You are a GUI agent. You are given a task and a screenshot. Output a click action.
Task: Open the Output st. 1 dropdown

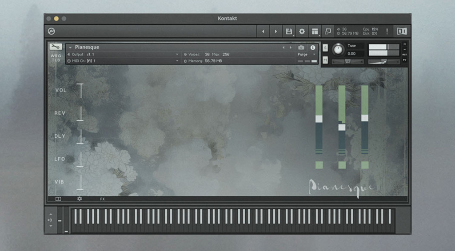(123, 54)
